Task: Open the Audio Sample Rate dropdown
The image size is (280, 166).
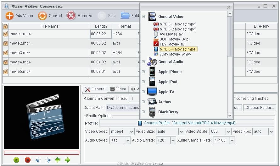Action: pyautogui.click(x=232, y=140)
